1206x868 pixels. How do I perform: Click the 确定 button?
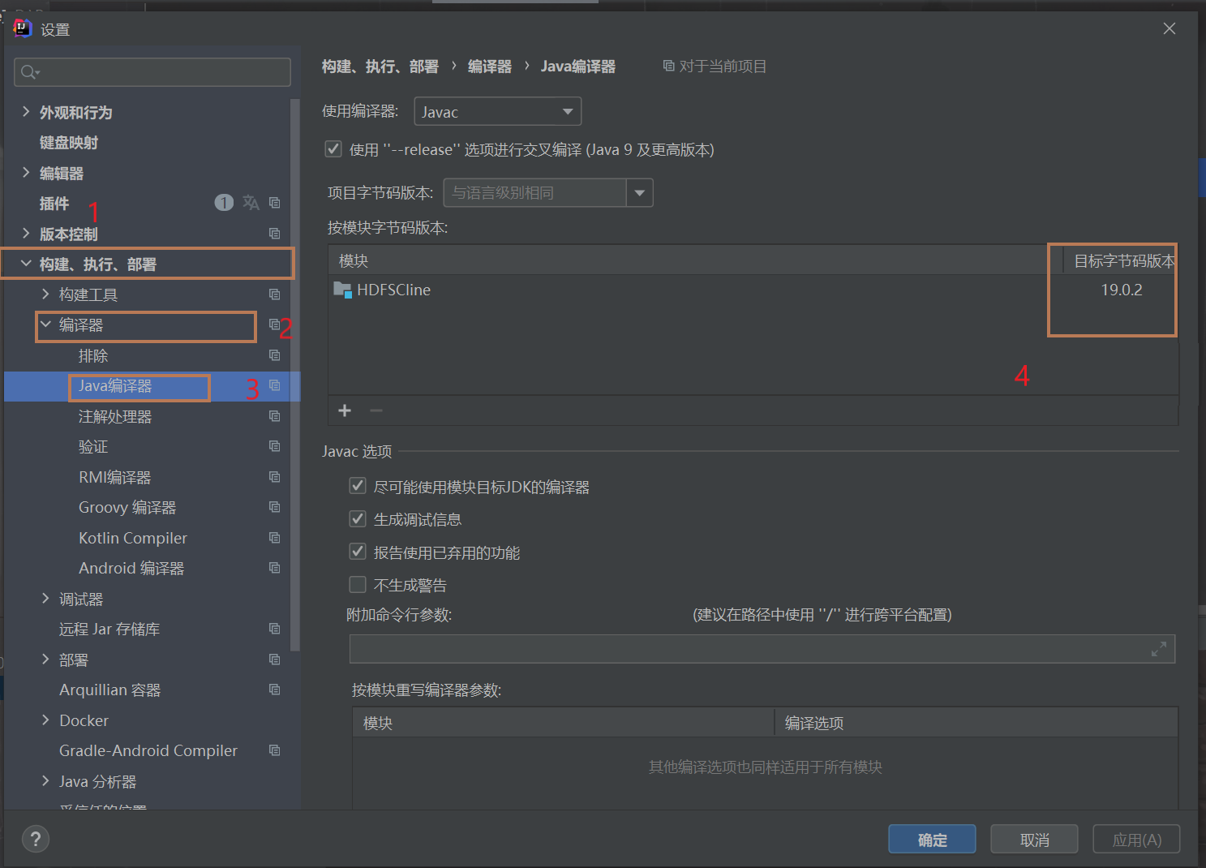pos(932,840)
